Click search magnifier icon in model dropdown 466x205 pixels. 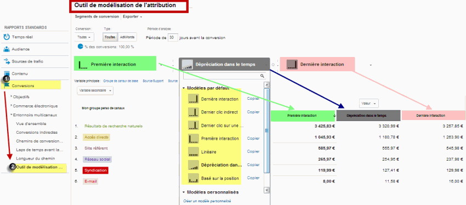(x=262, y=76)
